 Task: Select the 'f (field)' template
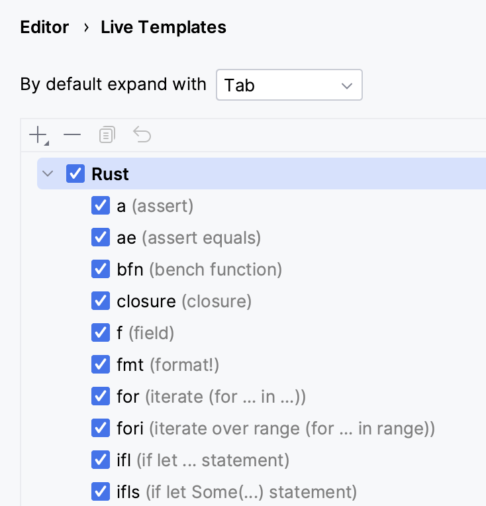pos(145,333)
